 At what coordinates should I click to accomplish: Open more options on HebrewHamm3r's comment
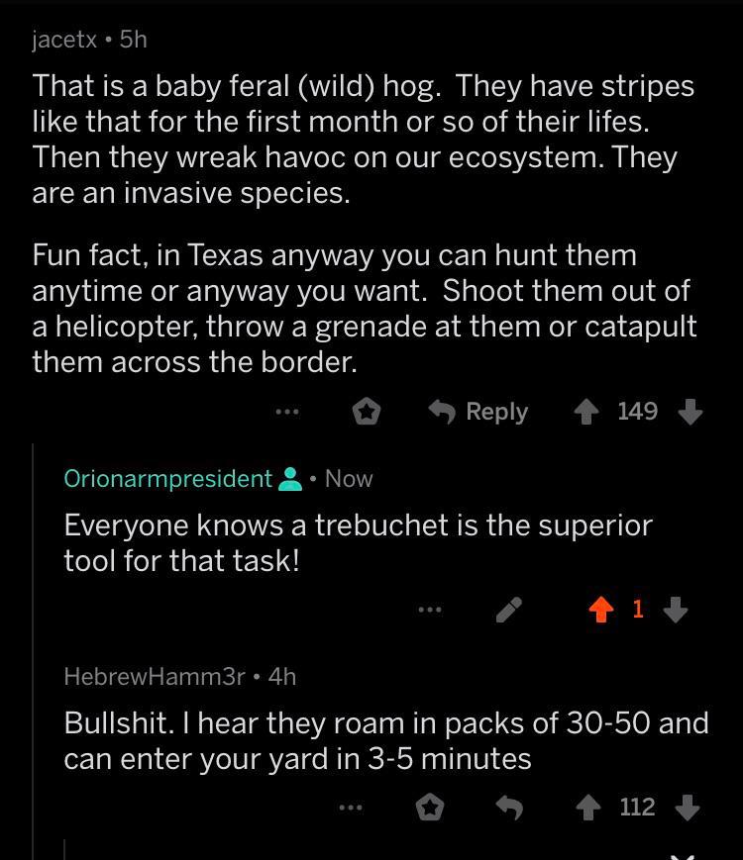(x=351, y=809)
